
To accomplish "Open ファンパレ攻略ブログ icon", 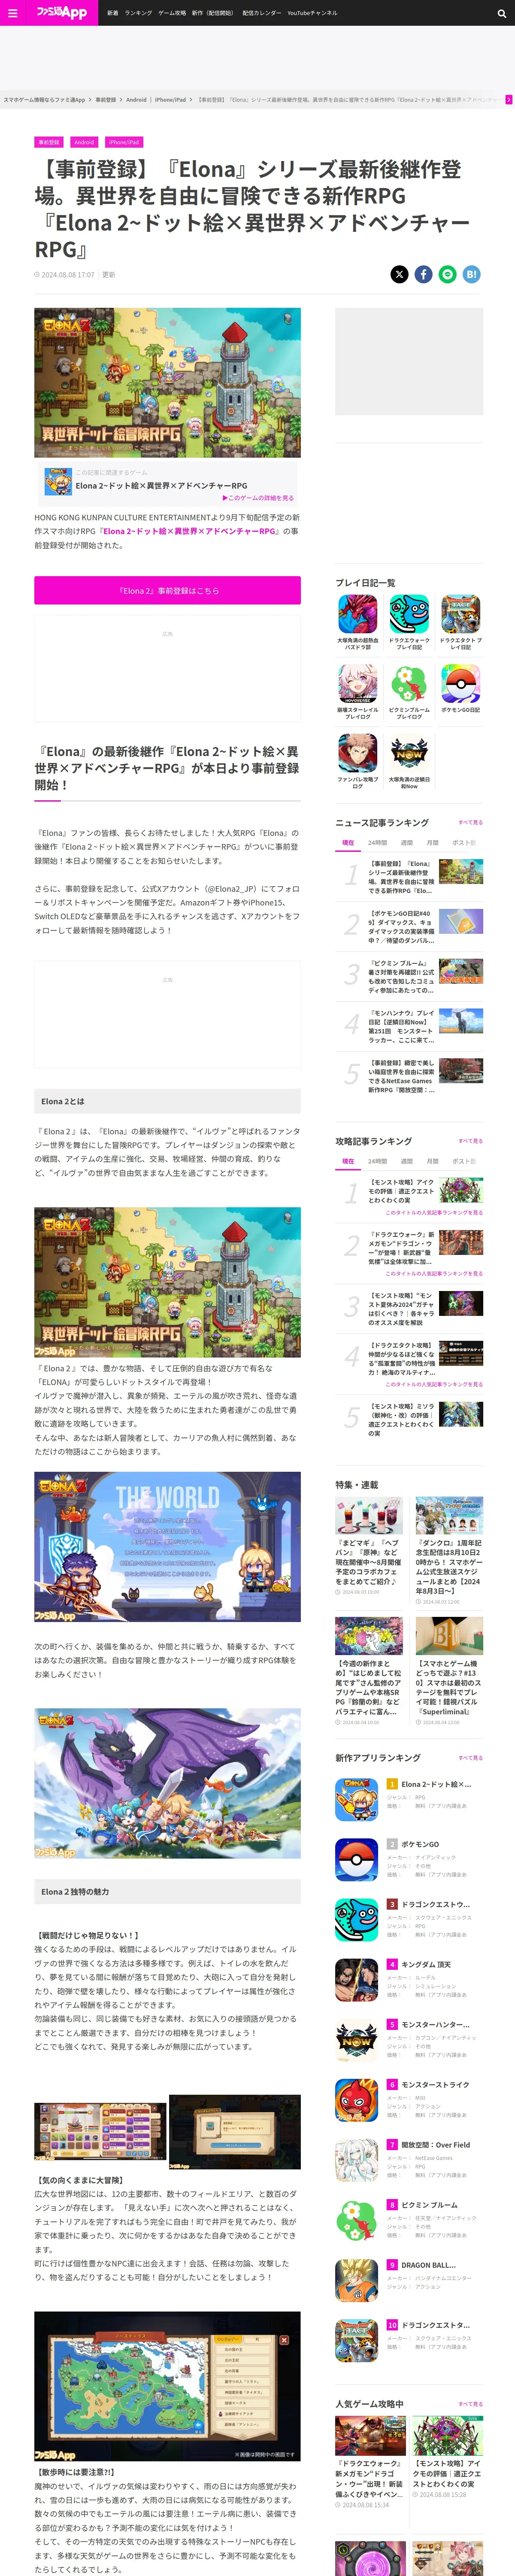I will click(357, 753).
